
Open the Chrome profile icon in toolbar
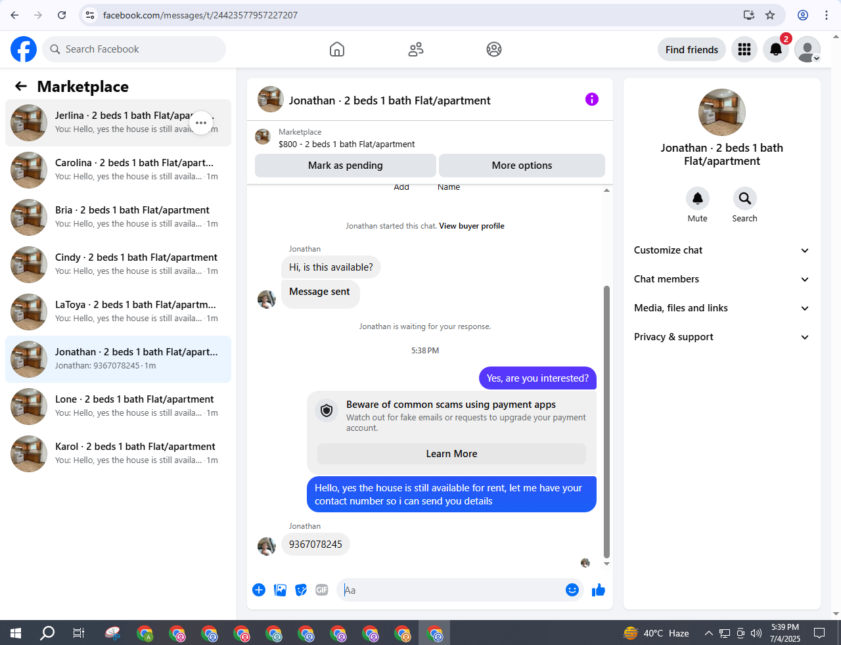click(x=803, y=15)
